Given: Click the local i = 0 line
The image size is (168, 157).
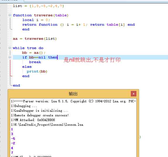Looking at the screenshot, I should (x=36, y=20).
